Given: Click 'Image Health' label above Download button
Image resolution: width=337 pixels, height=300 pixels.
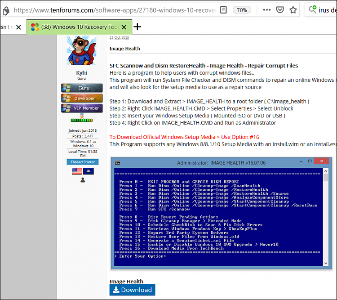Looking at the screenshot, I should pyautogui.click(x=126, y=282).
